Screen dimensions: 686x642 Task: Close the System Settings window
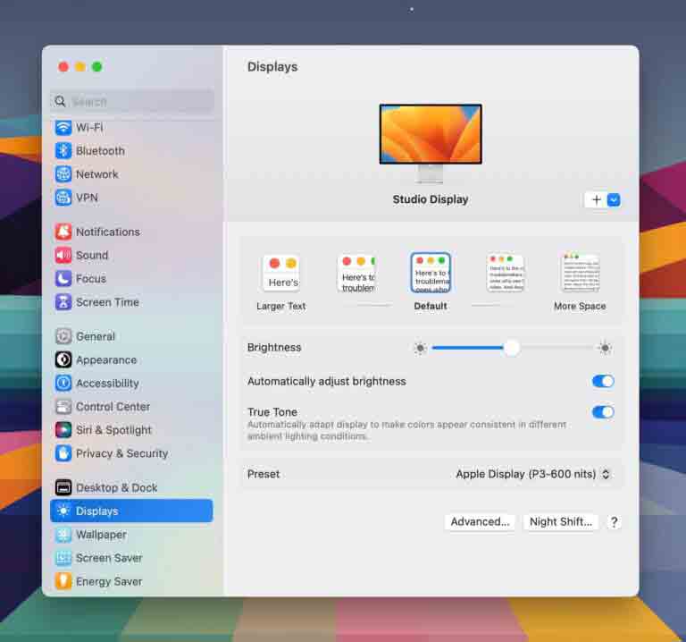pyautogui.click(x=63, y=67)
